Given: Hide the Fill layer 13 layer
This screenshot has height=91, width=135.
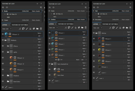Looking at the screenshot, I should pyautogui.click(x=3, y=34).
